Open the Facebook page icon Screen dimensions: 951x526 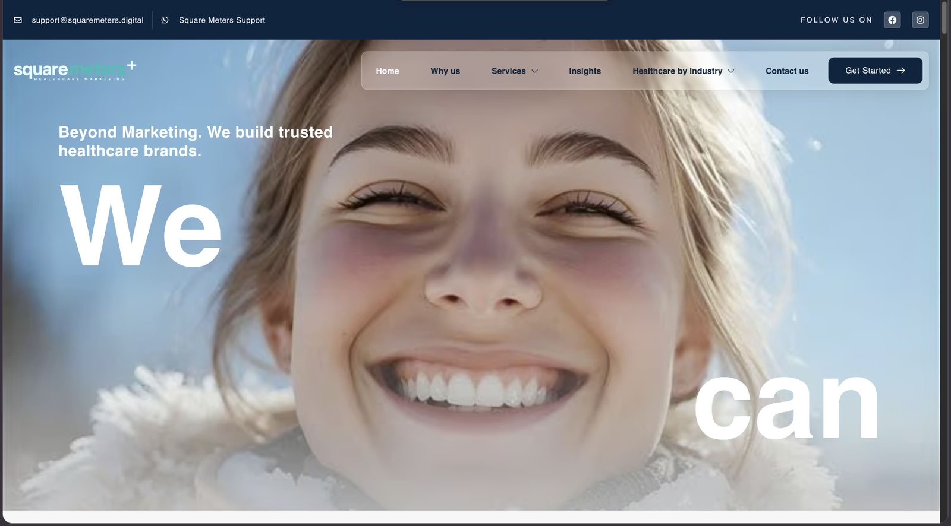click(892, 20)
